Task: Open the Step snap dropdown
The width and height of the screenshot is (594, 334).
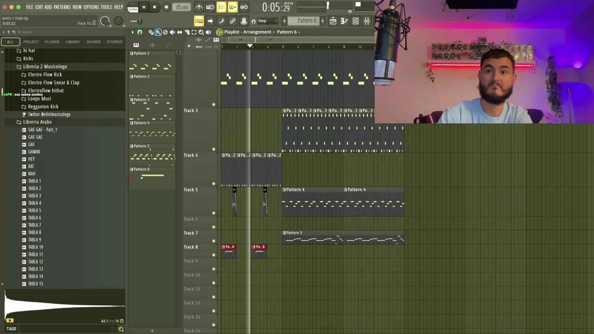Action: coord(267,21)
